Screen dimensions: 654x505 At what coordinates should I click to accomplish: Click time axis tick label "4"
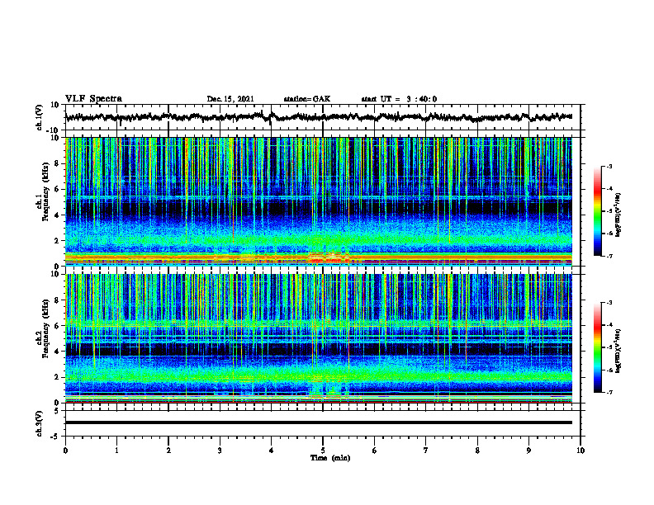point(272,451)
